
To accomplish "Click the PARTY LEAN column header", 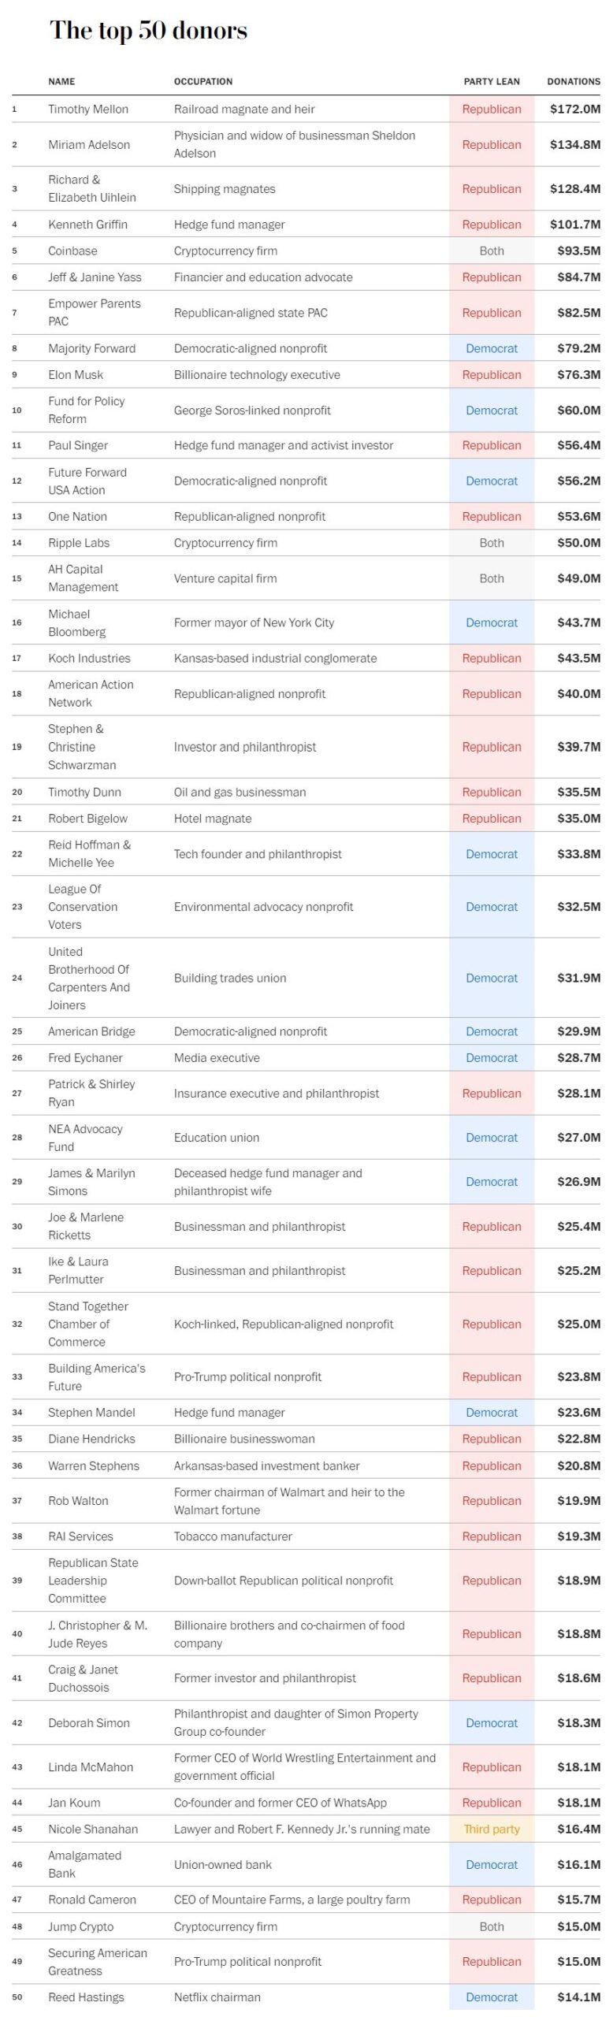I will point(492,81).
